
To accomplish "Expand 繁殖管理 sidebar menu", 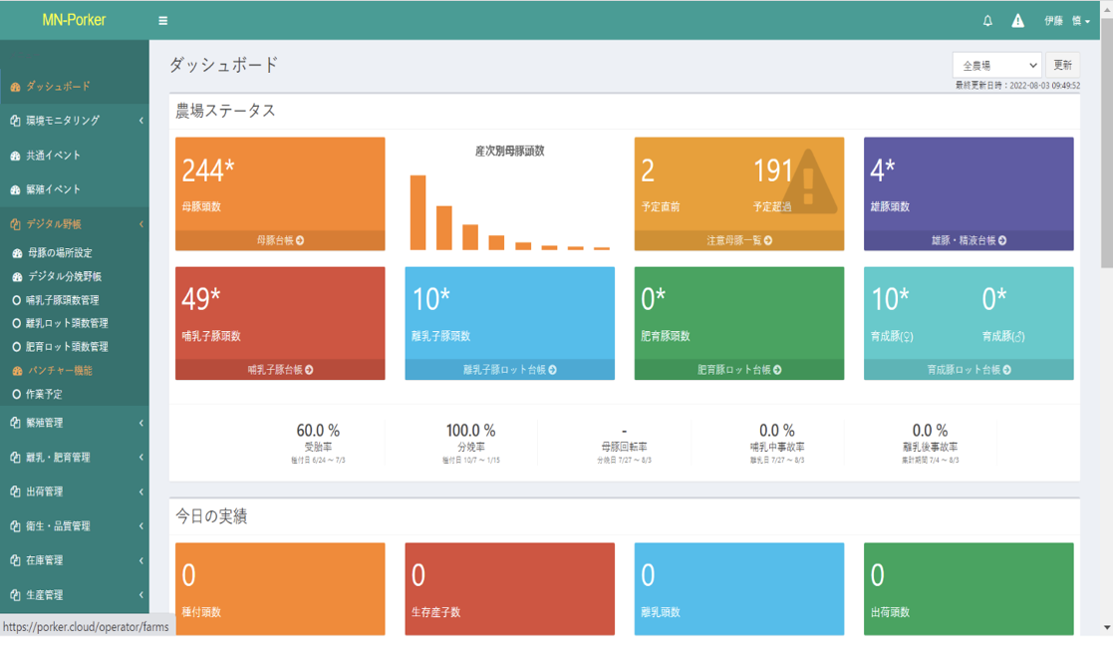I will 75,423.
